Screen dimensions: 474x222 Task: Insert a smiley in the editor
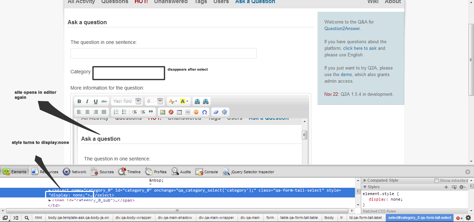196,112
